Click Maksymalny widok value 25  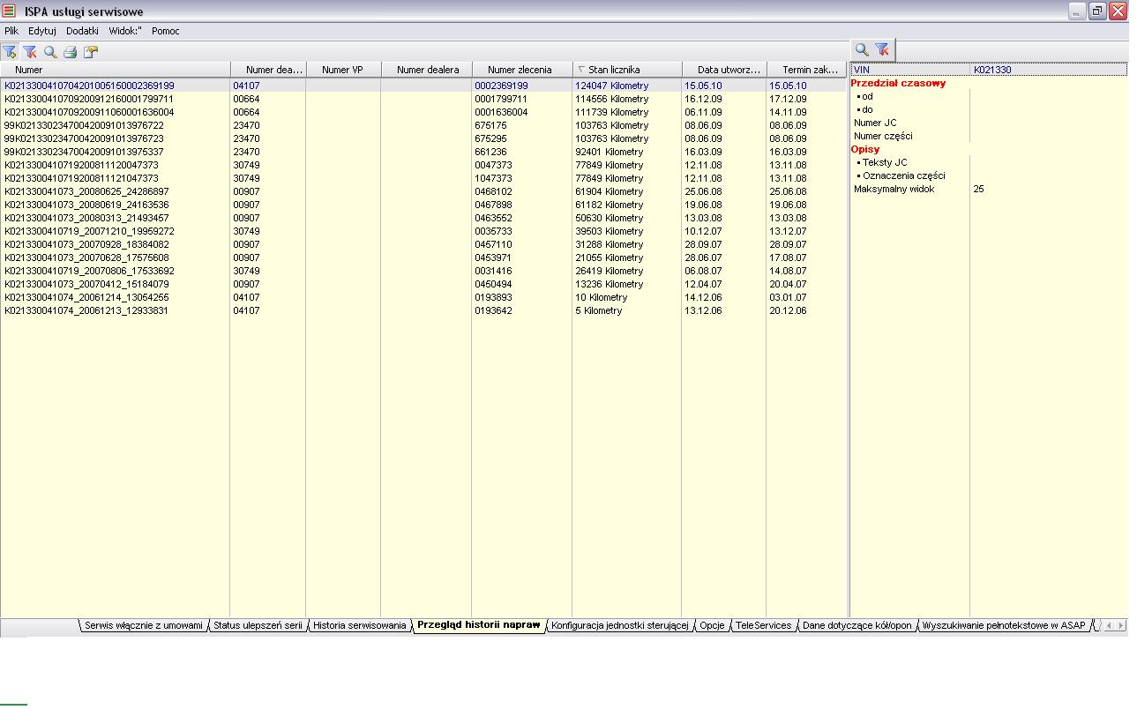click(x=1049, y=189)
